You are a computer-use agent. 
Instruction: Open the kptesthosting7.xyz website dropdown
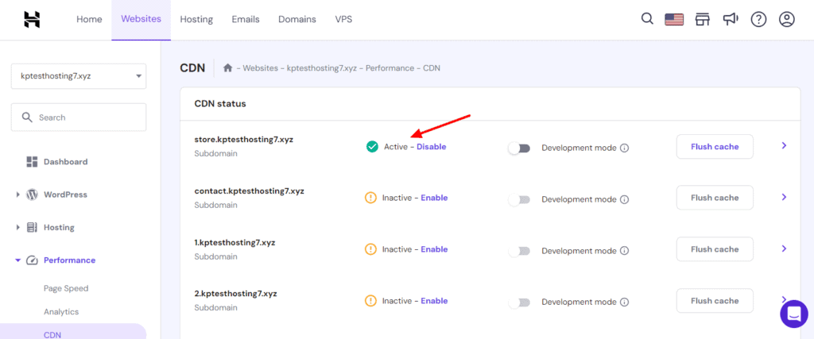(79, 76)
